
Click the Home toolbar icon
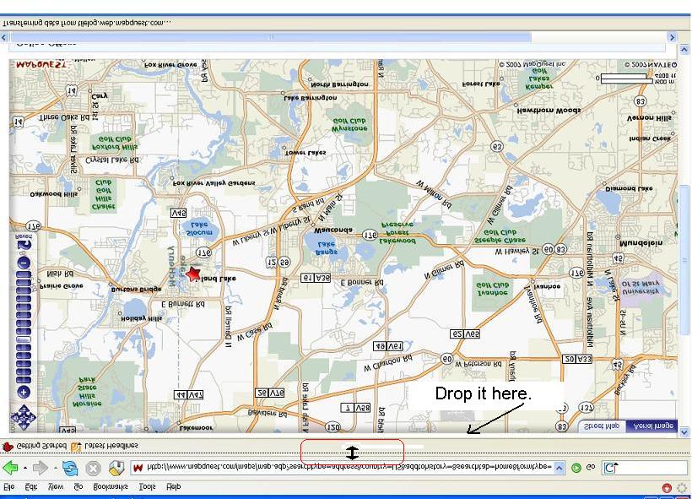(x=116, y=468)
